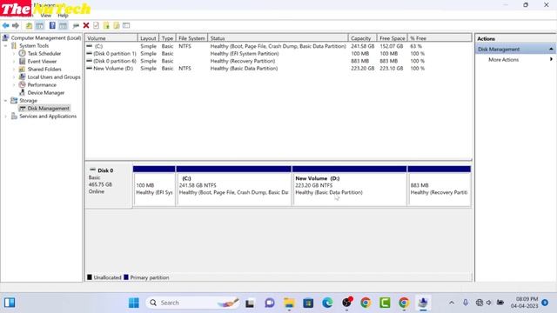The image size is (557, 313).
Task: Select the 100 MB EFI partition block
Action: click(154, 186)
